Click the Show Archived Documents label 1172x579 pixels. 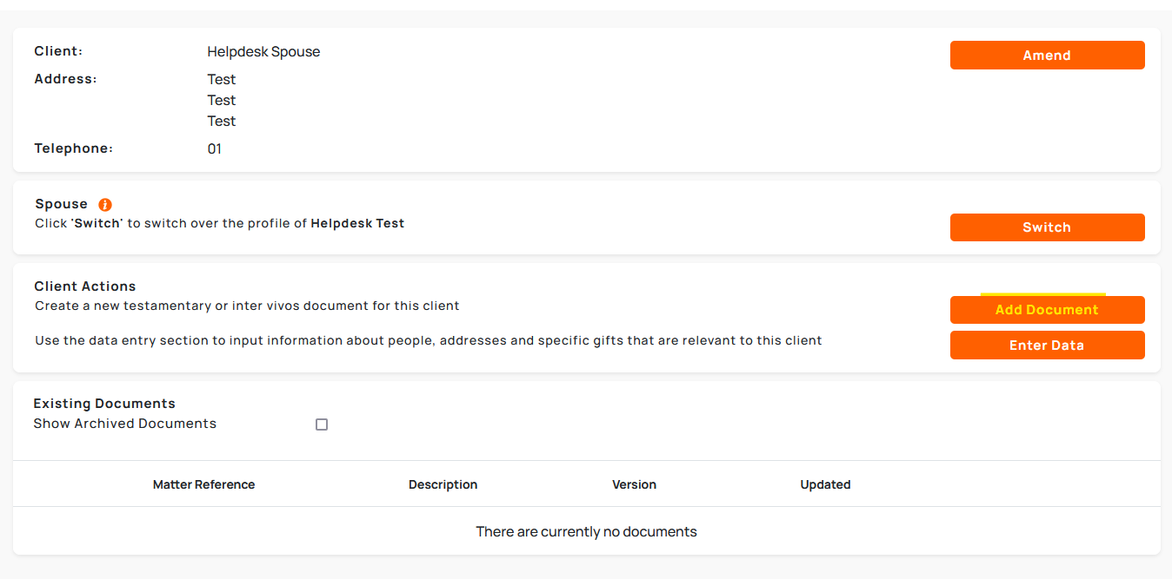(124, 424)
